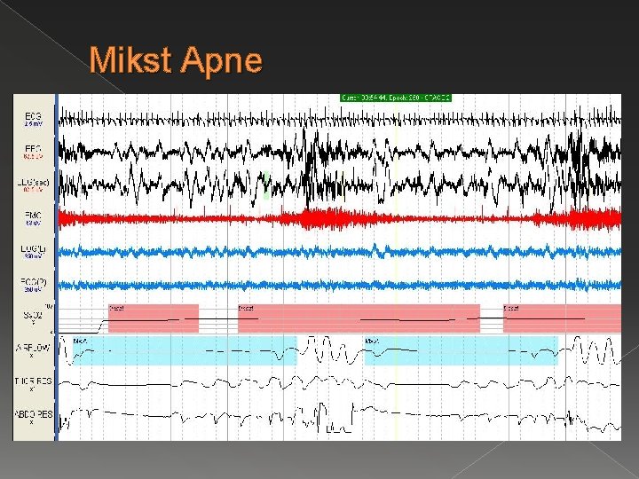
Task: Select the first mixed apnea event on AIRFLOW
Action: pyautogui.click(x=185, y=350)
